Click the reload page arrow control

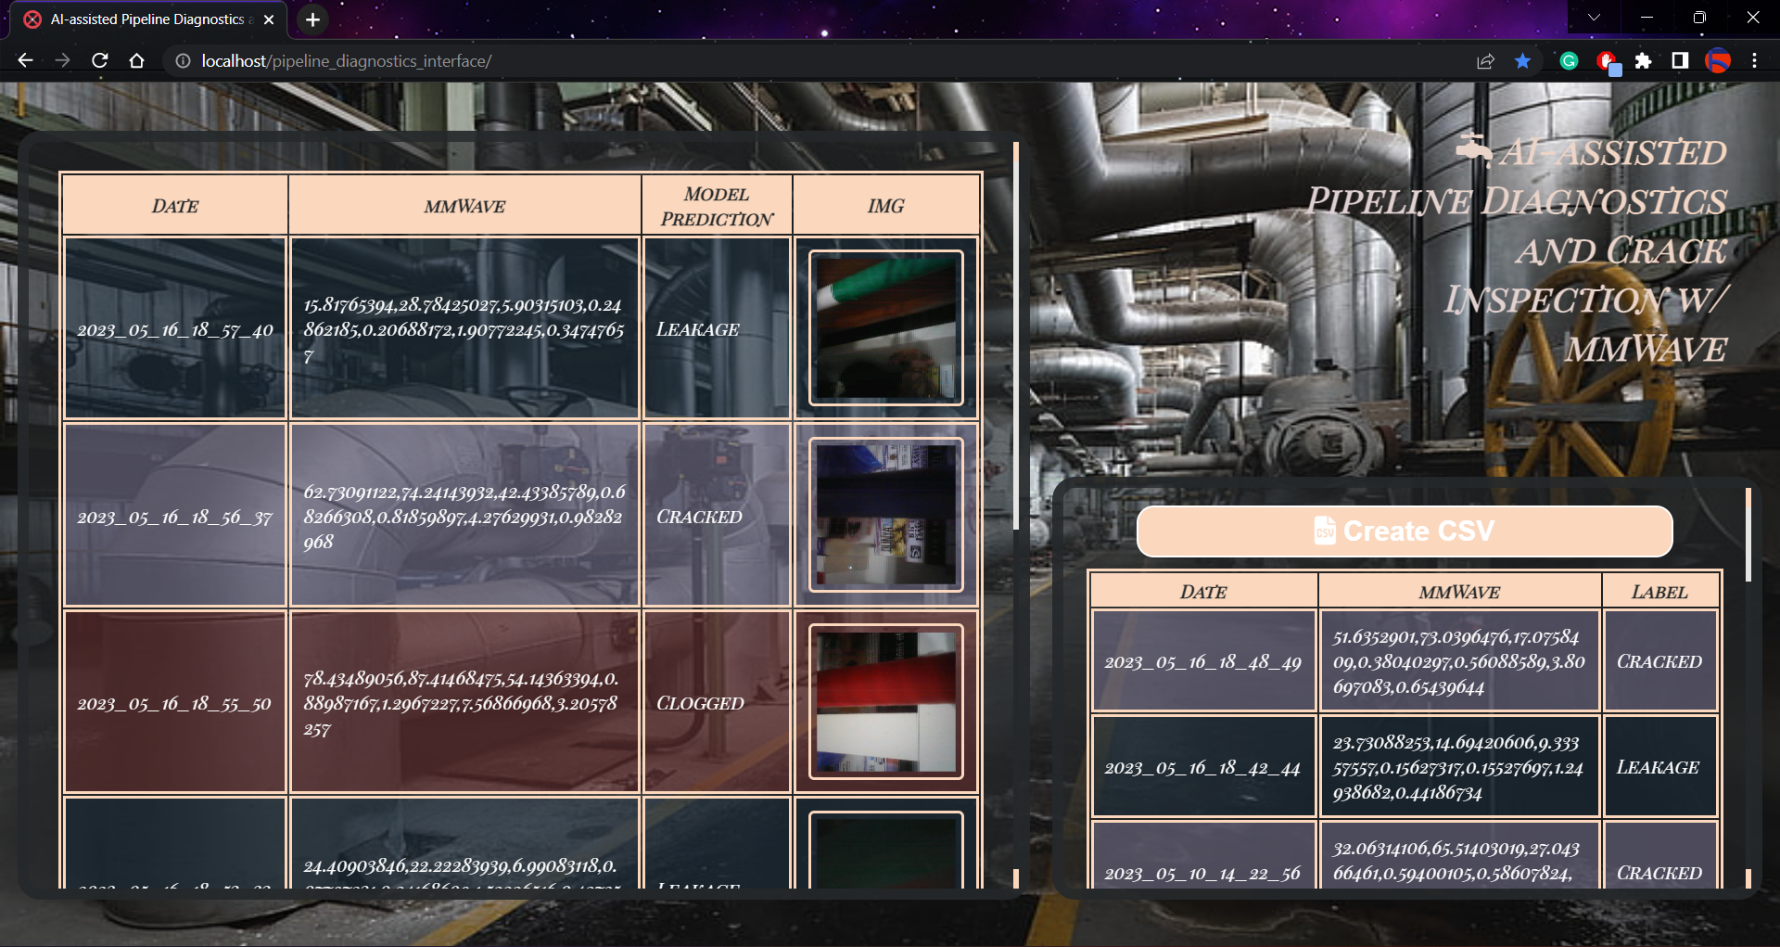pos(100,61)
